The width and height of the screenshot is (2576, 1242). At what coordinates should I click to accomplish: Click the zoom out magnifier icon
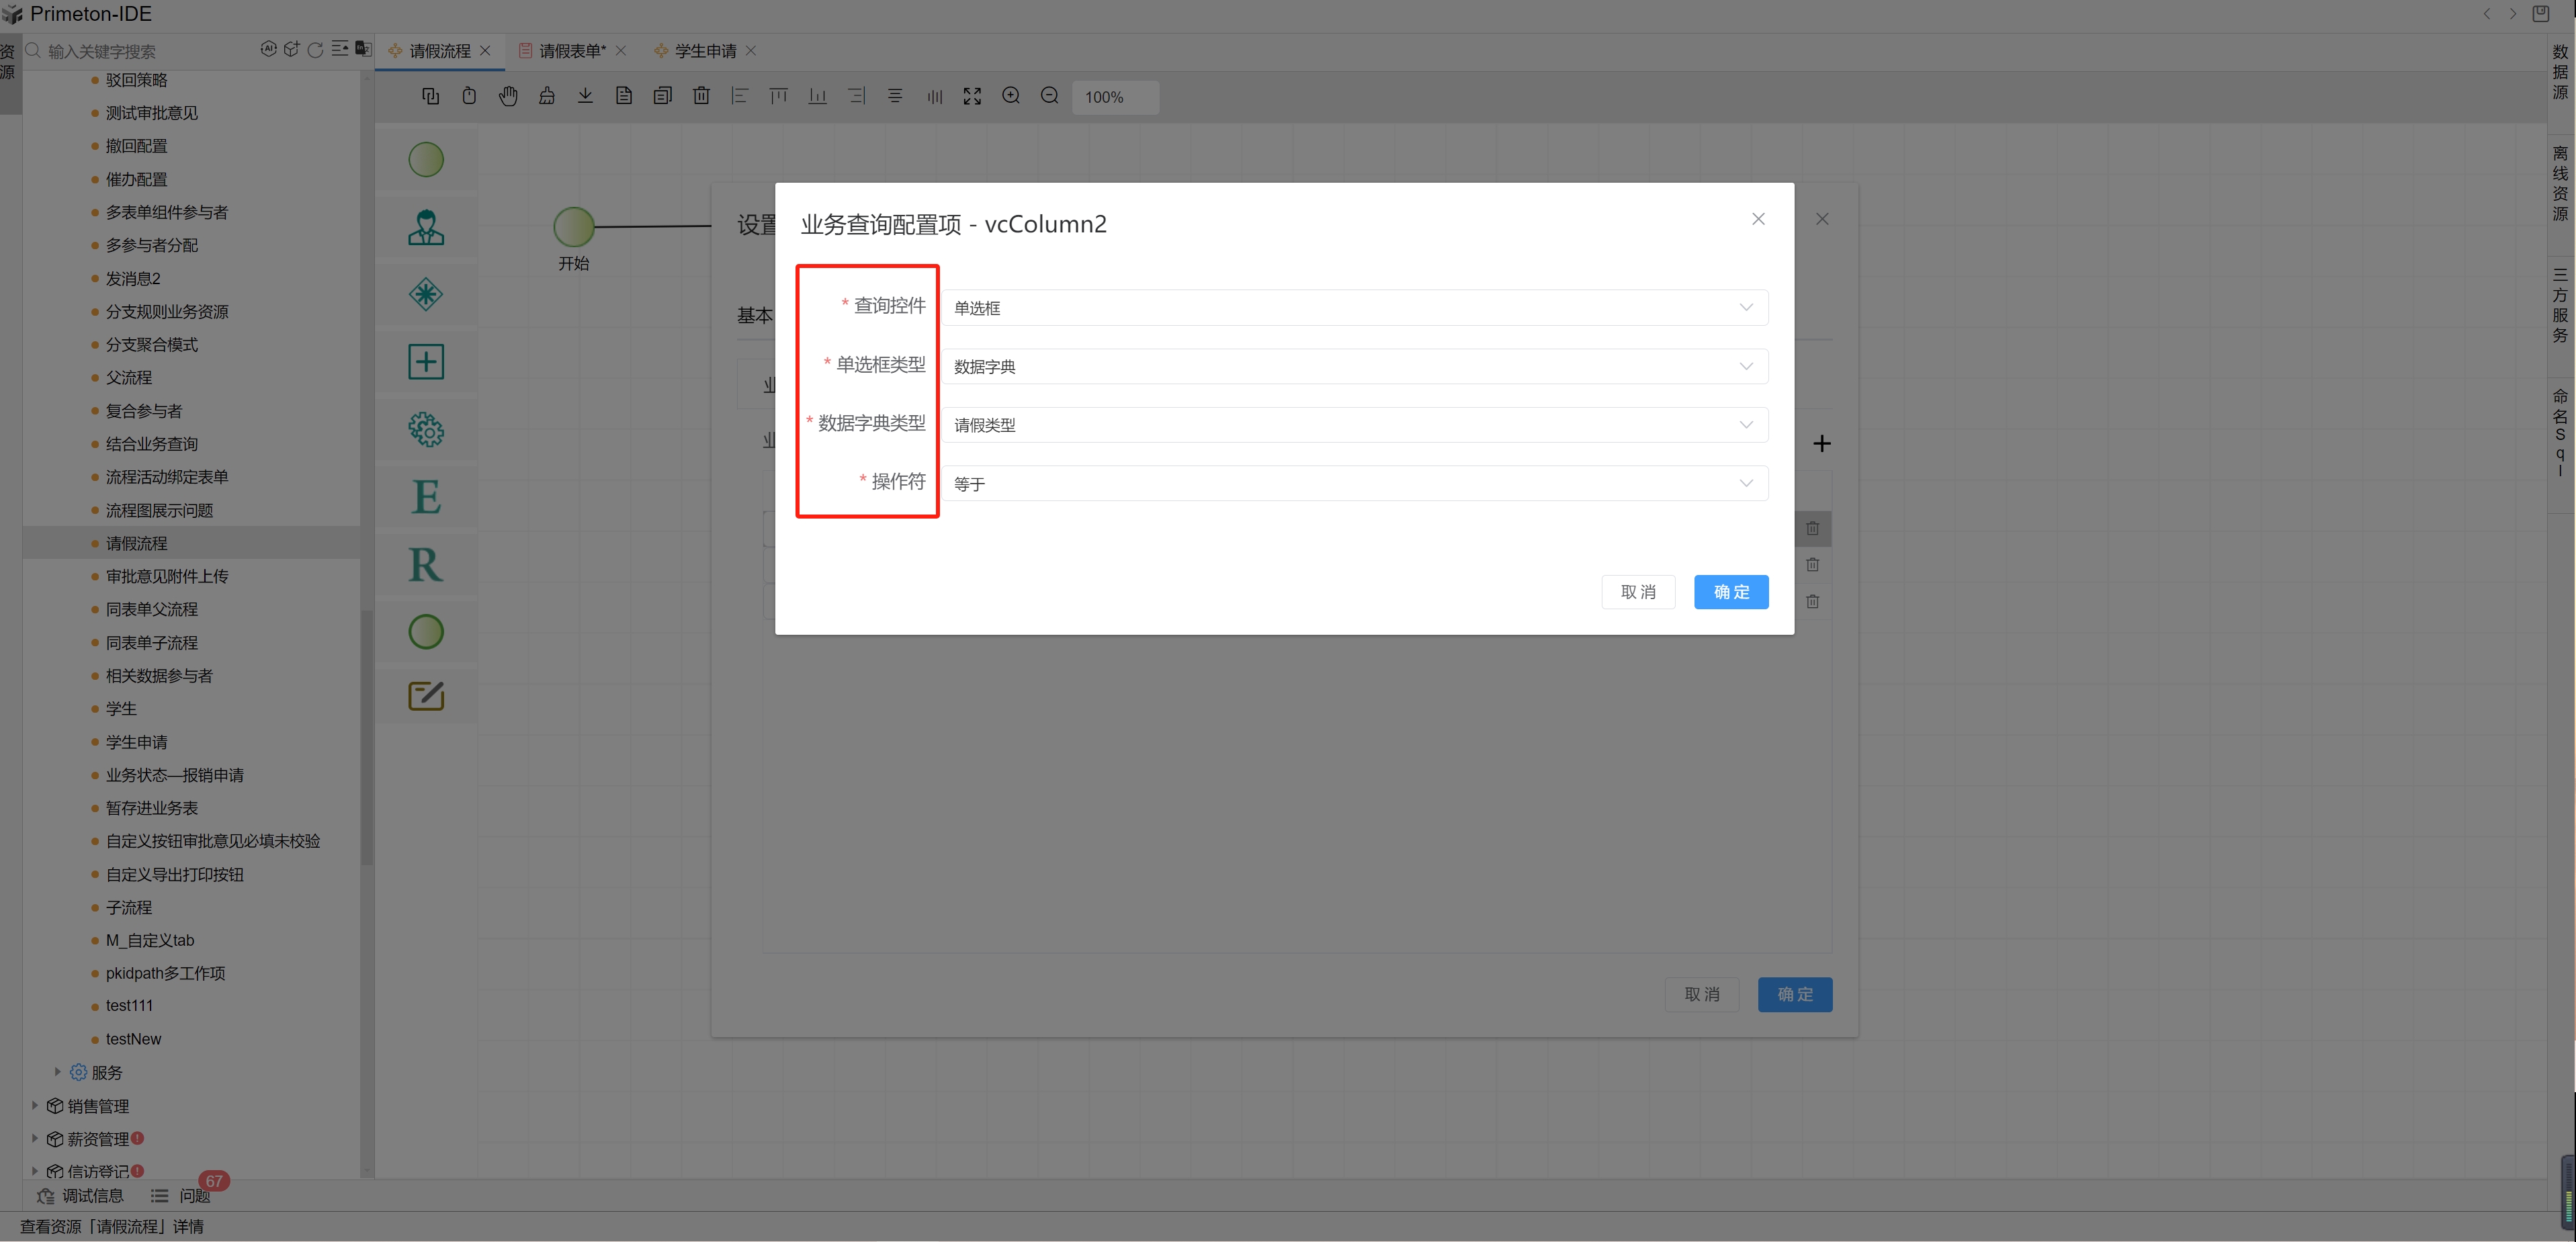tap(1049, 96)
